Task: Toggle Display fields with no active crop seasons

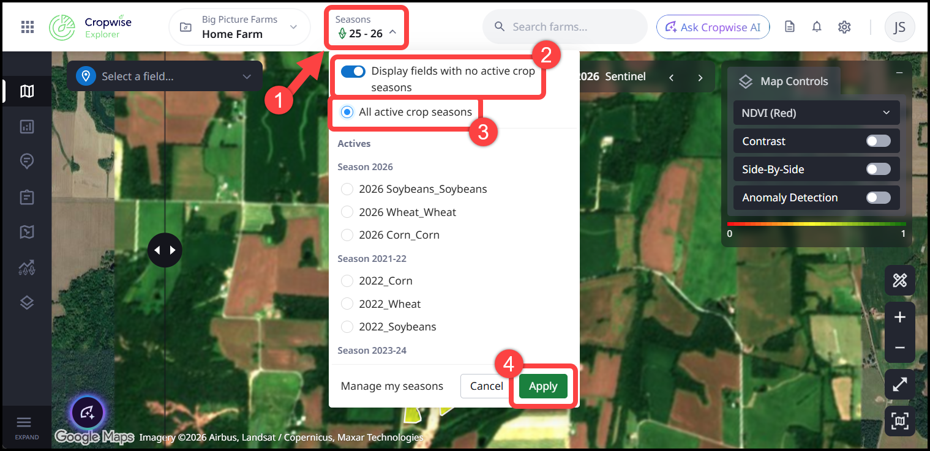Action: (353, 72)
